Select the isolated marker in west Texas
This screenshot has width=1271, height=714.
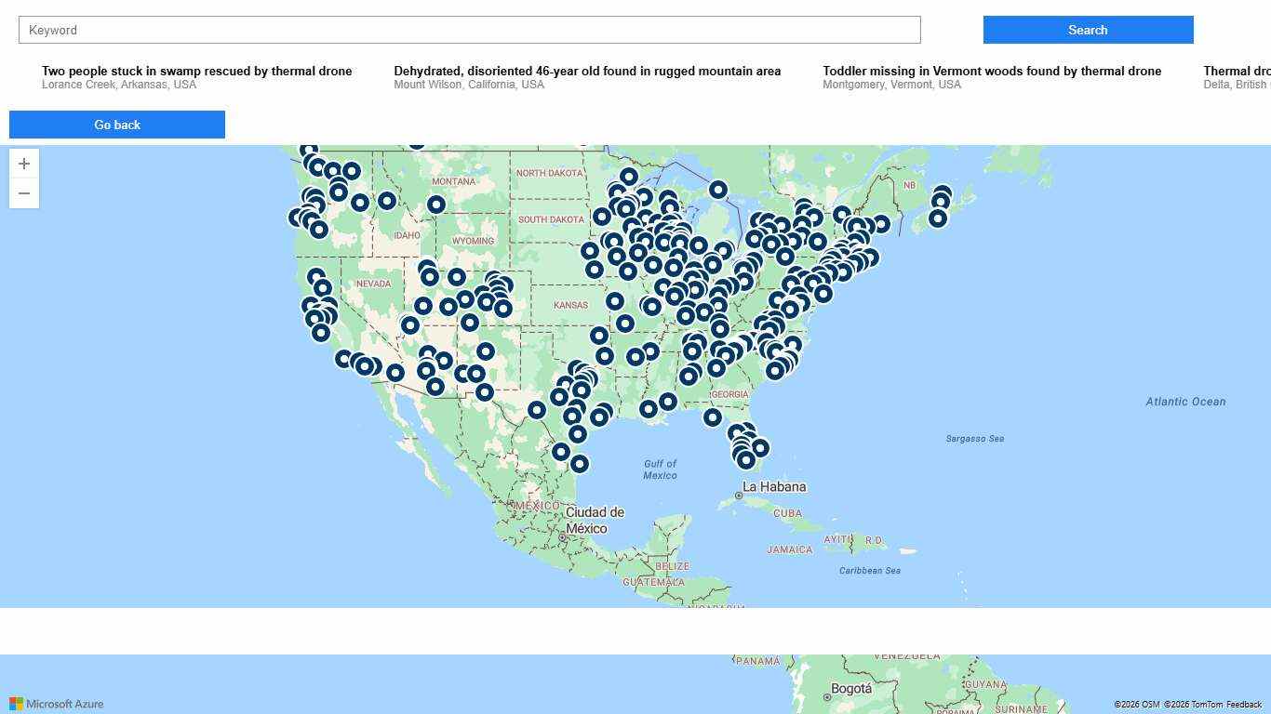click(537, 410)
